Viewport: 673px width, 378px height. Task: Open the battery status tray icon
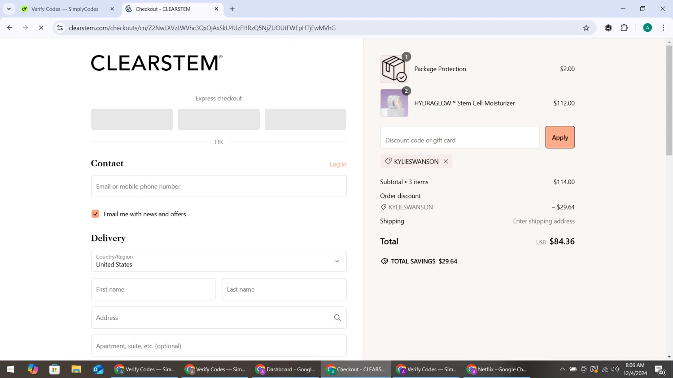[573, 369]
